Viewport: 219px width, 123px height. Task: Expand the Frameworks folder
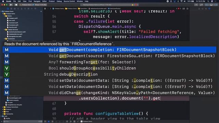click(3, 114)
